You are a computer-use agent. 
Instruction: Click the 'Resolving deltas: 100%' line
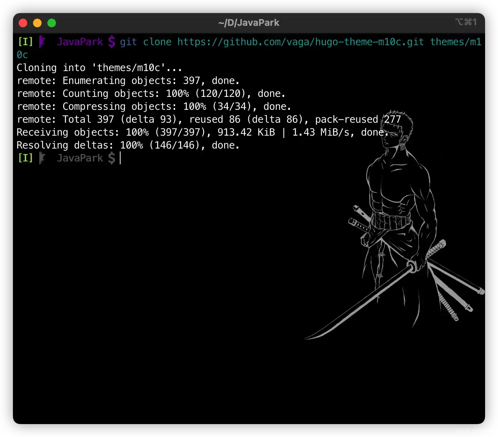point(128,145)
